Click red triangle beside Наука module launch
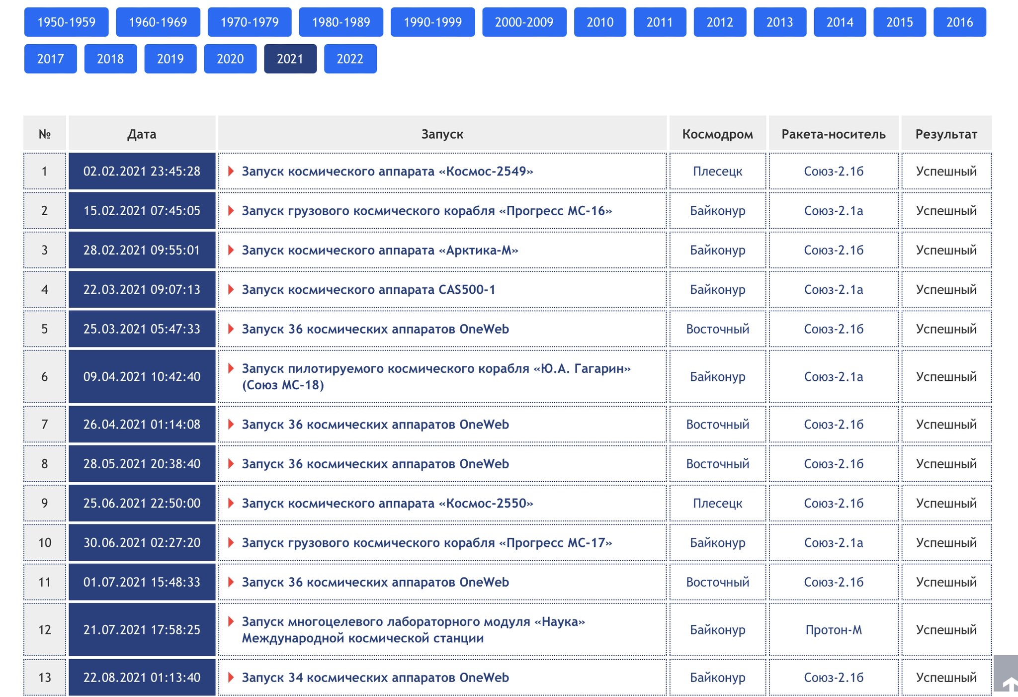 click(x=231, y=621)
